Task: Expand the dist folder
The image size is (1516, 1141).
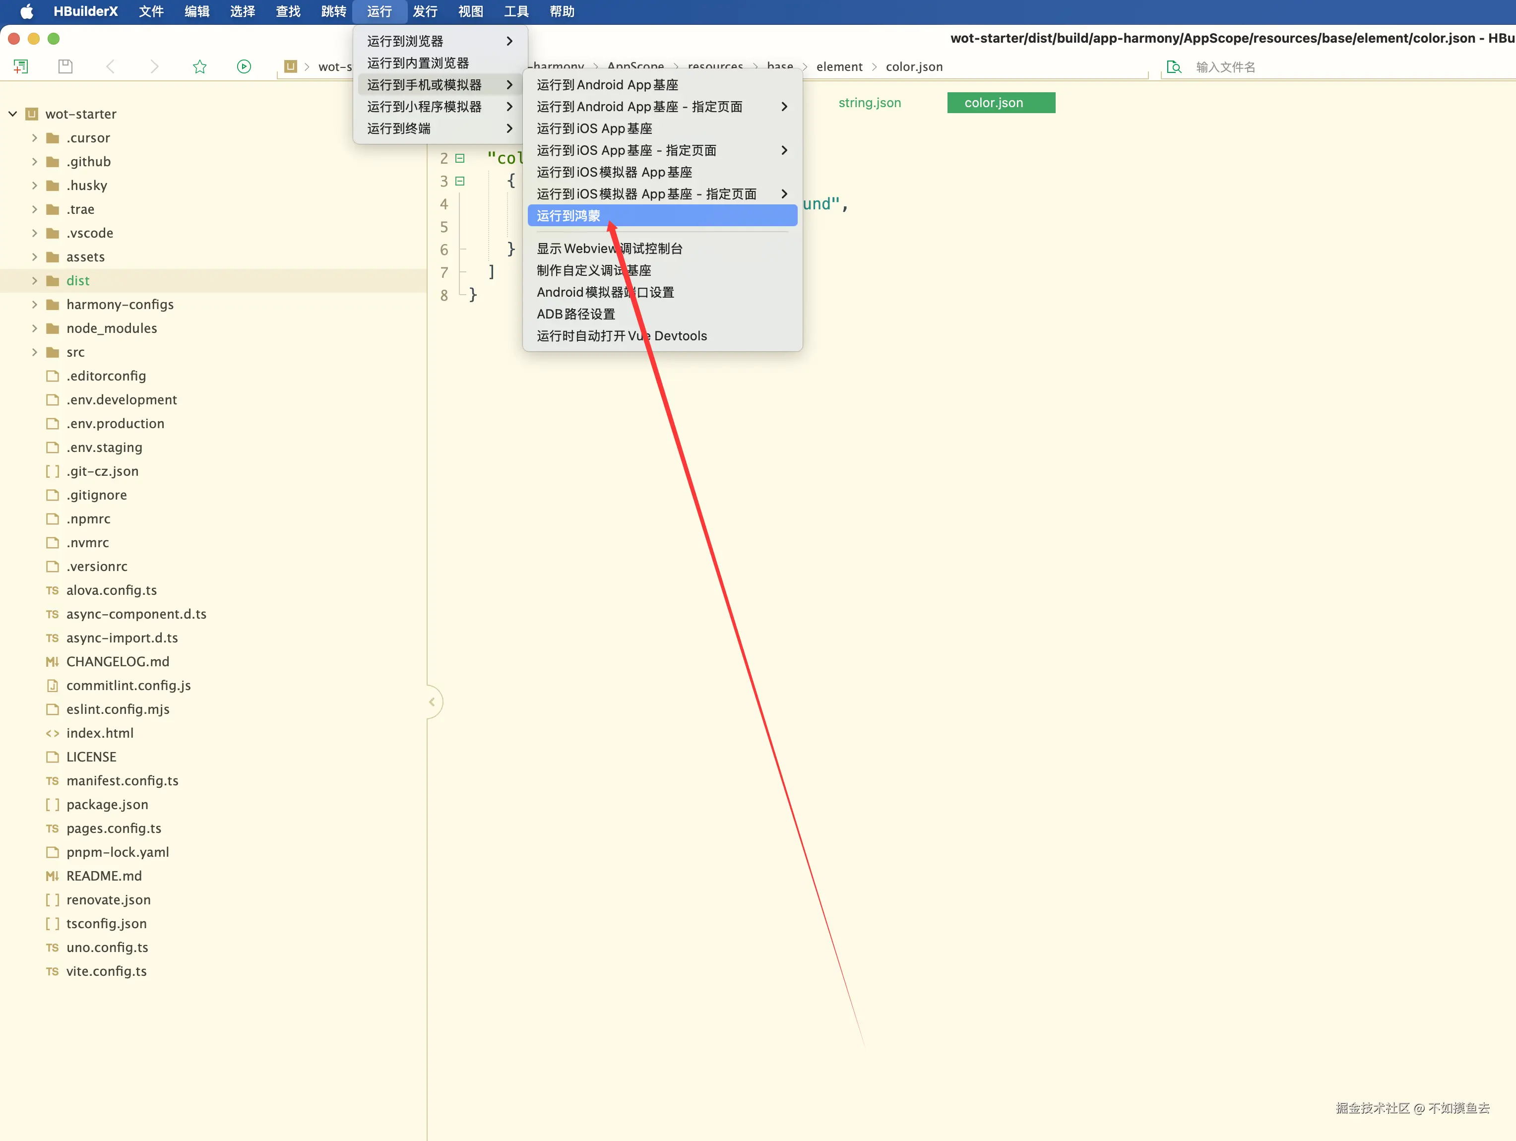Action: click(34, 280)
